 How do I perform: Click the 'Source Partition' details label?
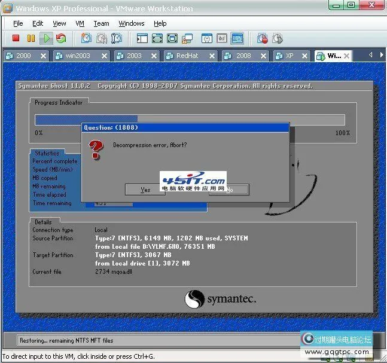point(53,238)
